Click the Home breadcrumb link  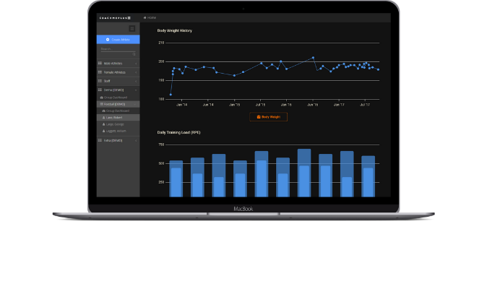pyautogui.click(x=151, y=17)
